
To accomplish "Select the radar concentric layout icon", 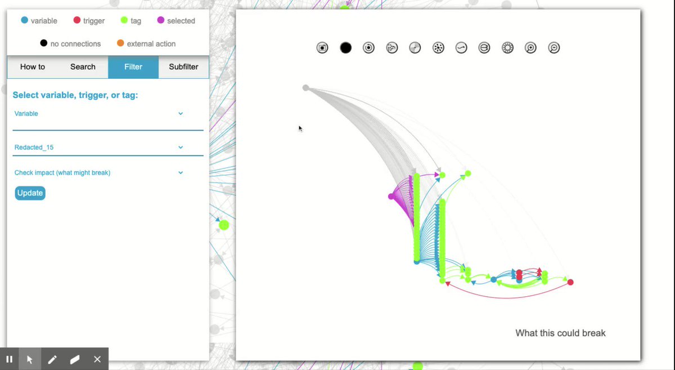I will point(415,48).
